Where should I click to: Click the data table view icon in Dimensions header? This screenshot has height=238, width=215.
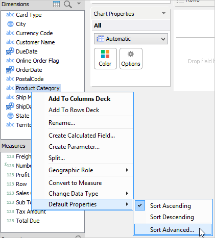click(56, 4)
